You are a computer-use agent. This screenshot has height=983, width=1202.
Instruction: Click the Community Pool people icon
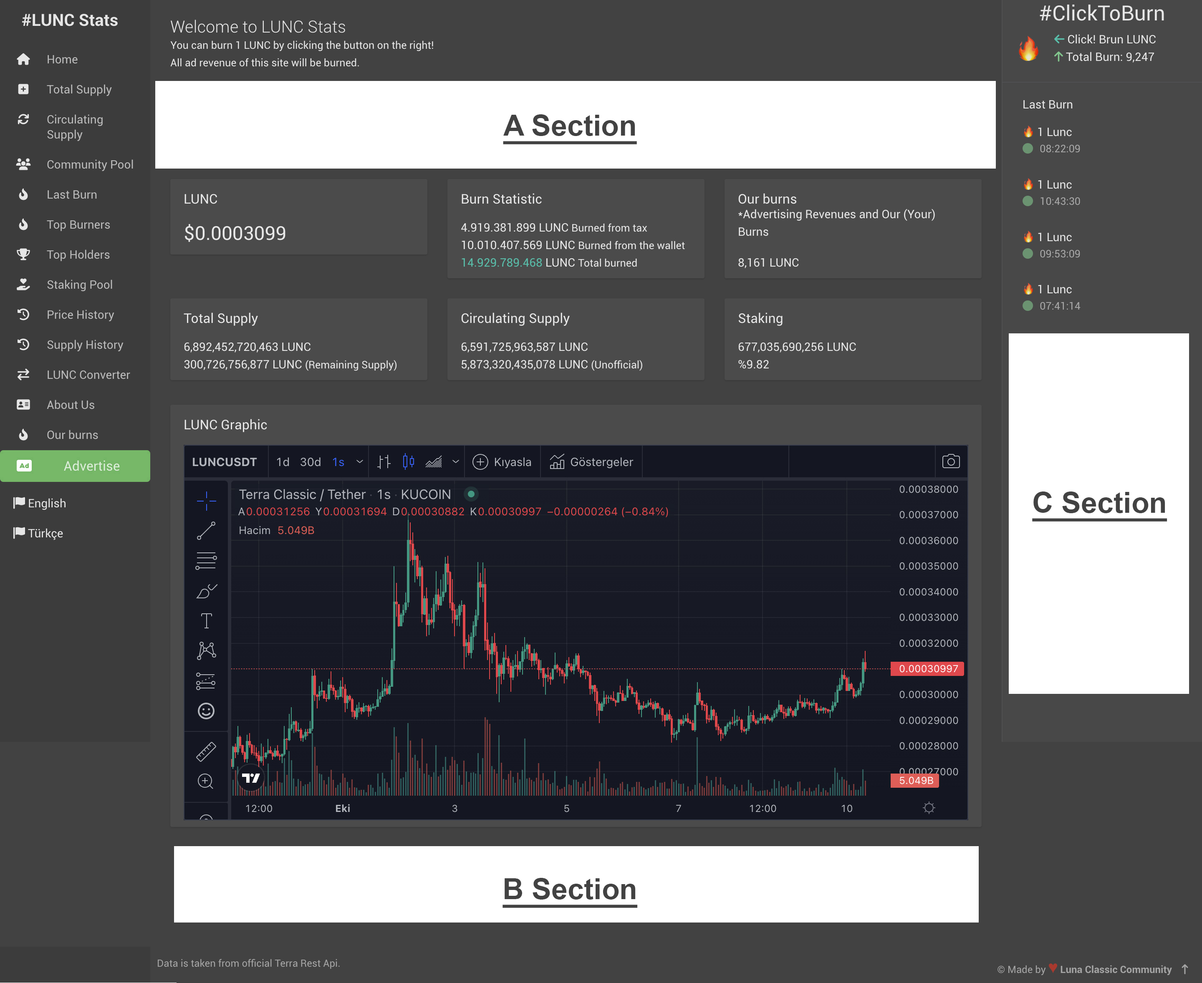point(23,164)
